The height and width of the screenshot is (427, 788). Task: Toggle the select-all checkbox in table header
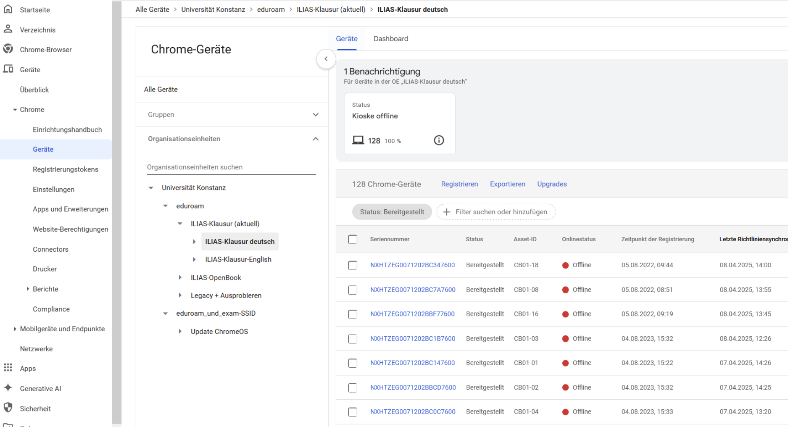(x=353, y=239)
